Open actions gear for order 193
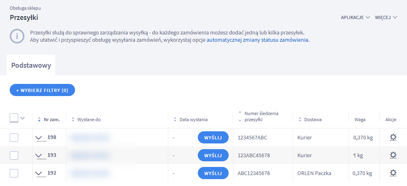This screenshot has width=407, height=186. coord(392,155)
